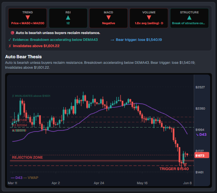Click the RSI value 12
This screenshot has width=217, height=193.
click(68, 23)
